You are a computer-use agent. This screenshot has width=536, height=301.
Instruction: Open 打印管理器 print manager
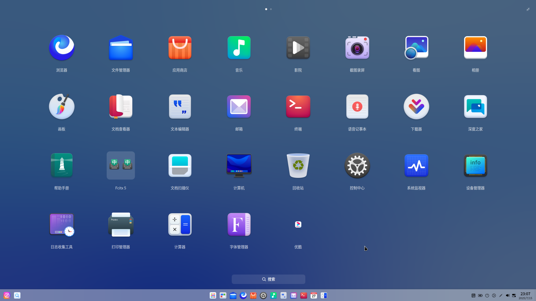click(x=121, y=225)
